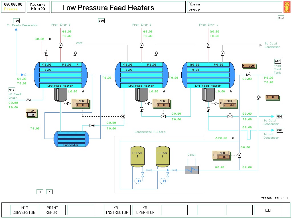Click the LP2 level gauge

(x=139, y=94)
